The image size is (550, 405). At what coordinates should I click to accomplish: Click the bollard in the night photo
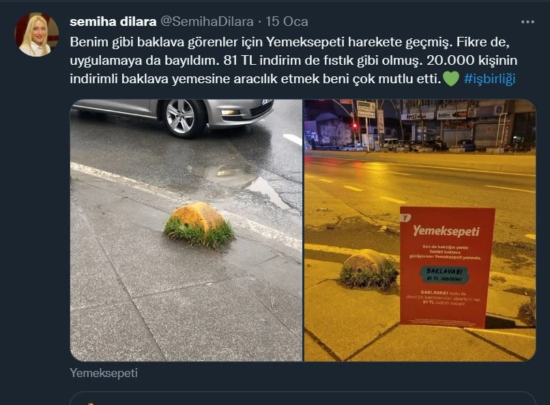click(369, 269)
